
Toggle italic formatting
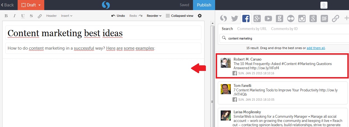tap(15, 16)
